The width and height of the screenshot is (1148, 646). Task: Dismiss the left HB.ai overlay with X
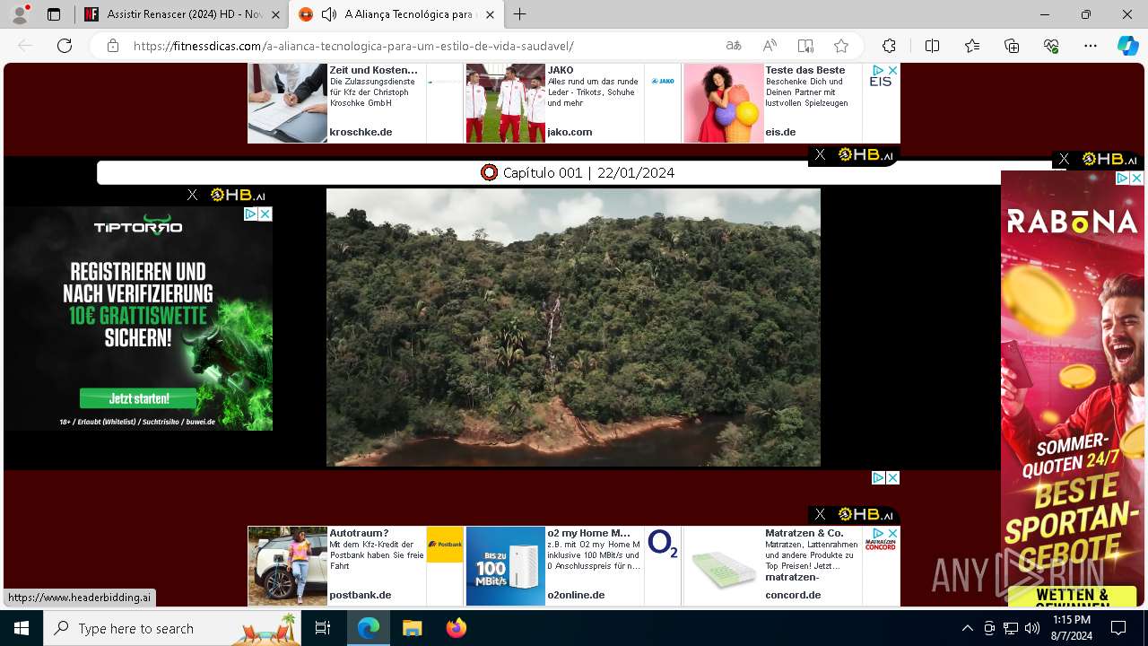pos(192,195)
